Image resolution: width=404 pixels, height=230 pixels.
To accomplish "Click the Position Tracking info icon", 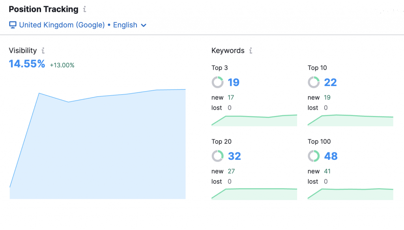I will tap(85, 9).
